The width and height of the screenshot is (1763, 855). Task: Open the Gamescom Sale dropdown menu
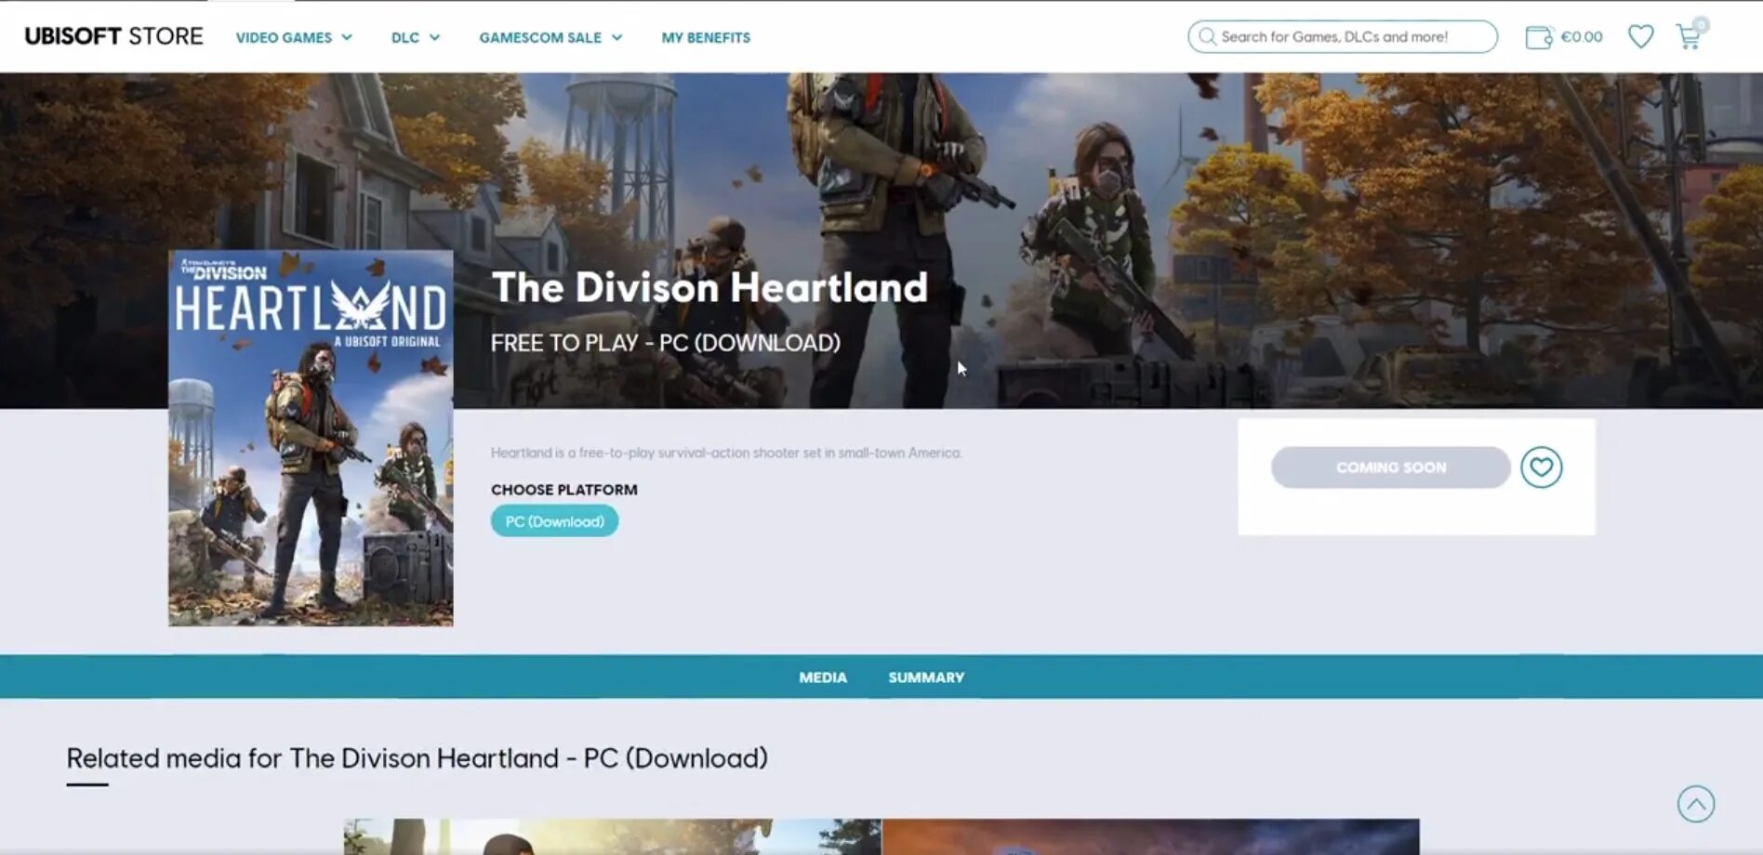(550, 37)
